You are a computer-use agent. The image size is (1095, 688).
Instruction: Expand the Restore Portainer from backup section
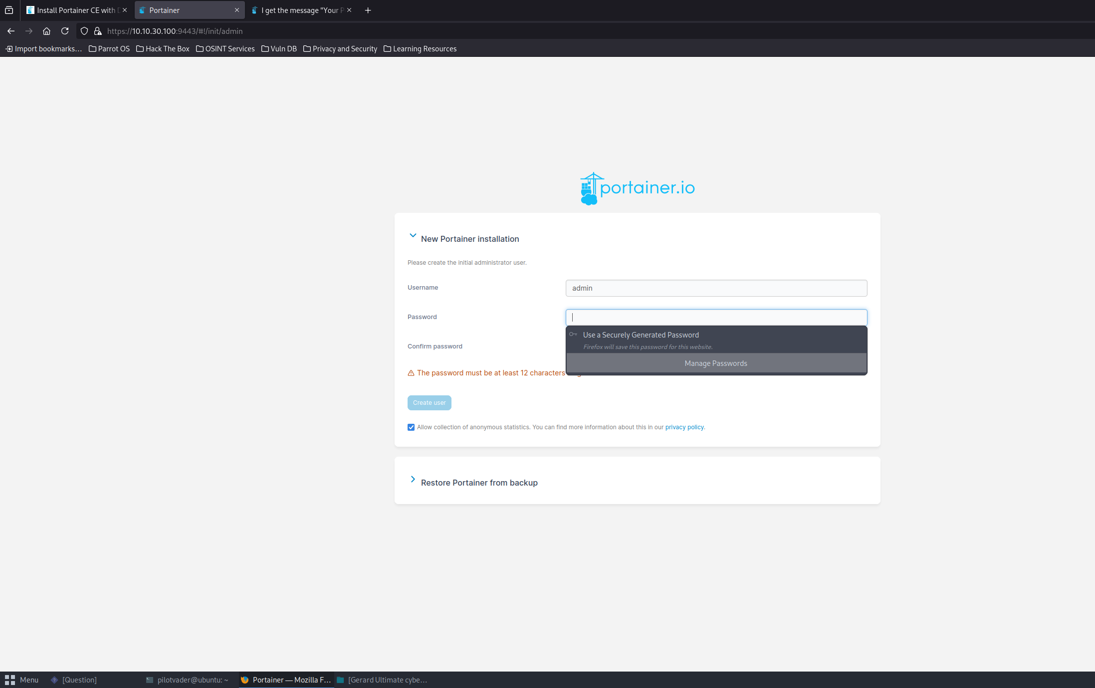pyautogui.click(x=413, y=479)
